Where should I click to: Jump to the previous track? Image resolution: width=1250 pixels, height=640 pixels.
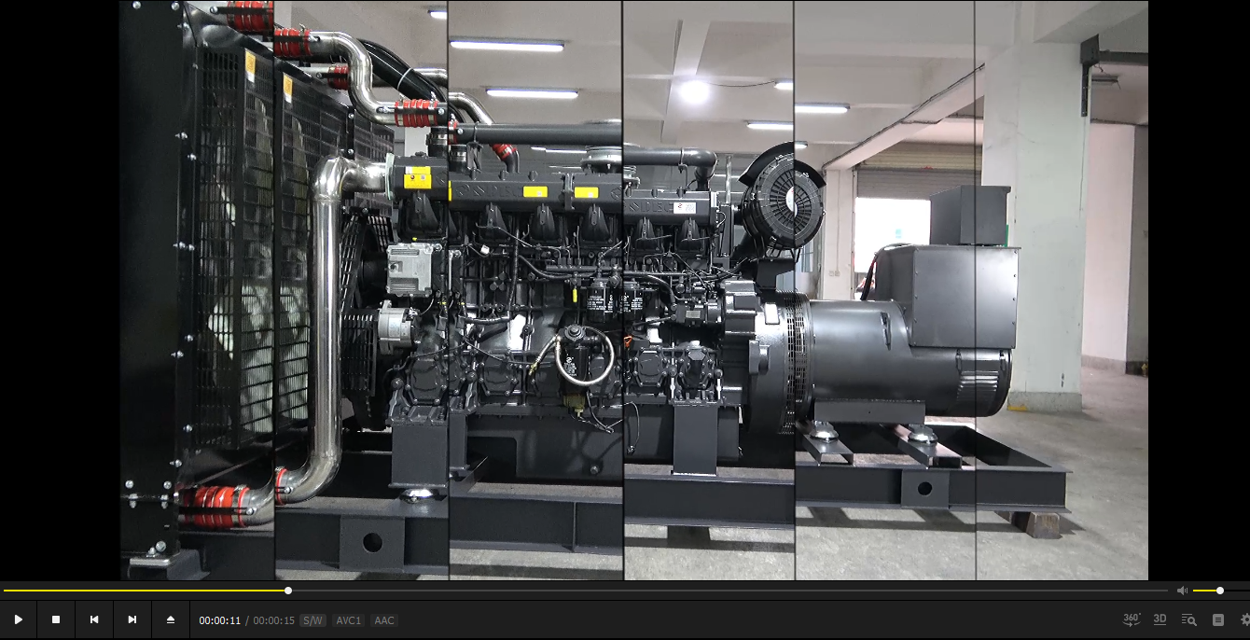[94, 619]
